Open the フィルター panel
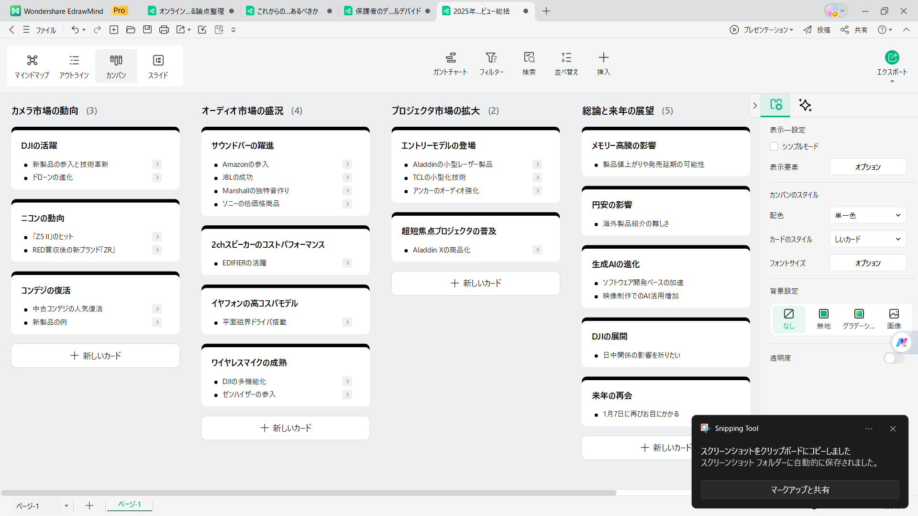 pos(492,64)
